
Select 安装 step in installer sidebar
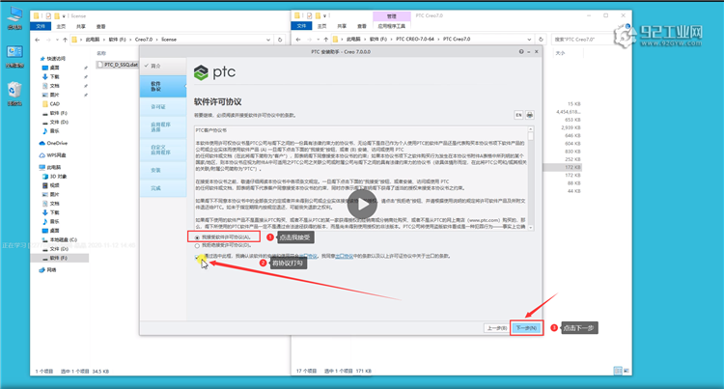(163, 170)
